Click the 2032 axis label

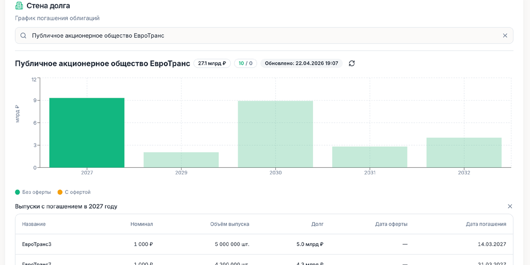pyautogui.click(x=464, y=172)
